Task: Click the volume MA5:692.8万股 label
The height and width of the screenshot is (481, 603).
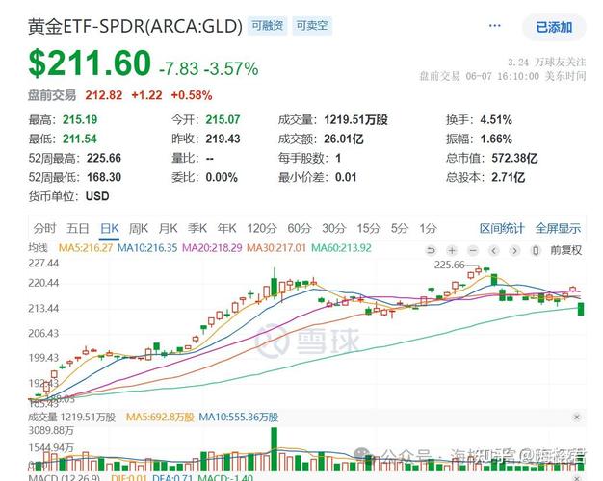Action: pyautogui.click(x=160, y=418)
